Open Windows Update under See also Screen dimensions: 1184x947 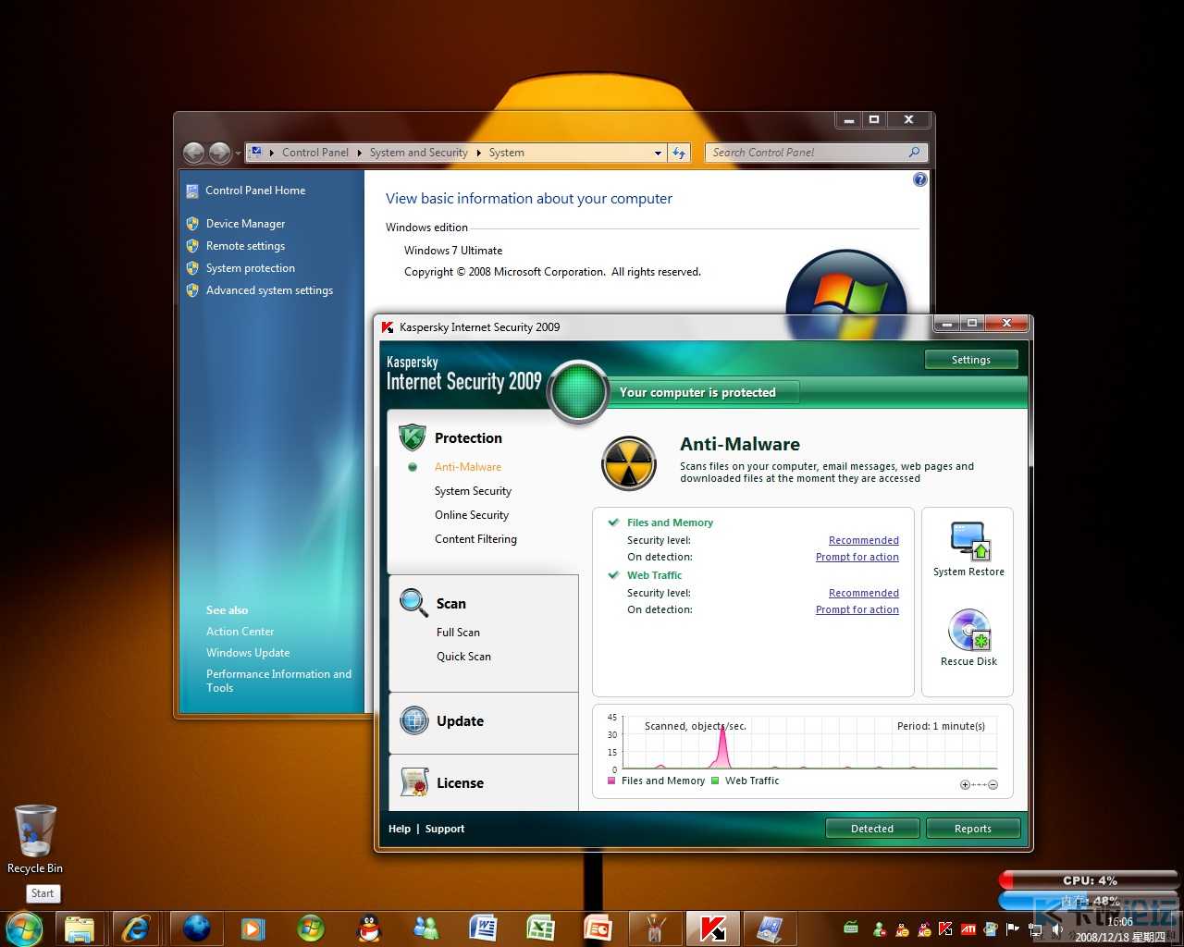248,653
